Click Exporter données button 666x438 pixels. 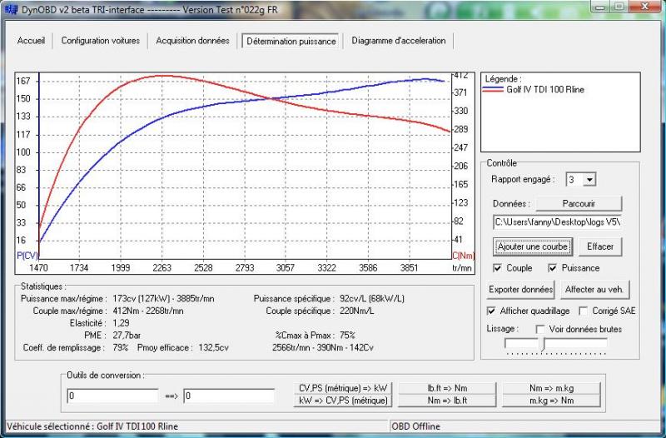(x=521, y=290)
